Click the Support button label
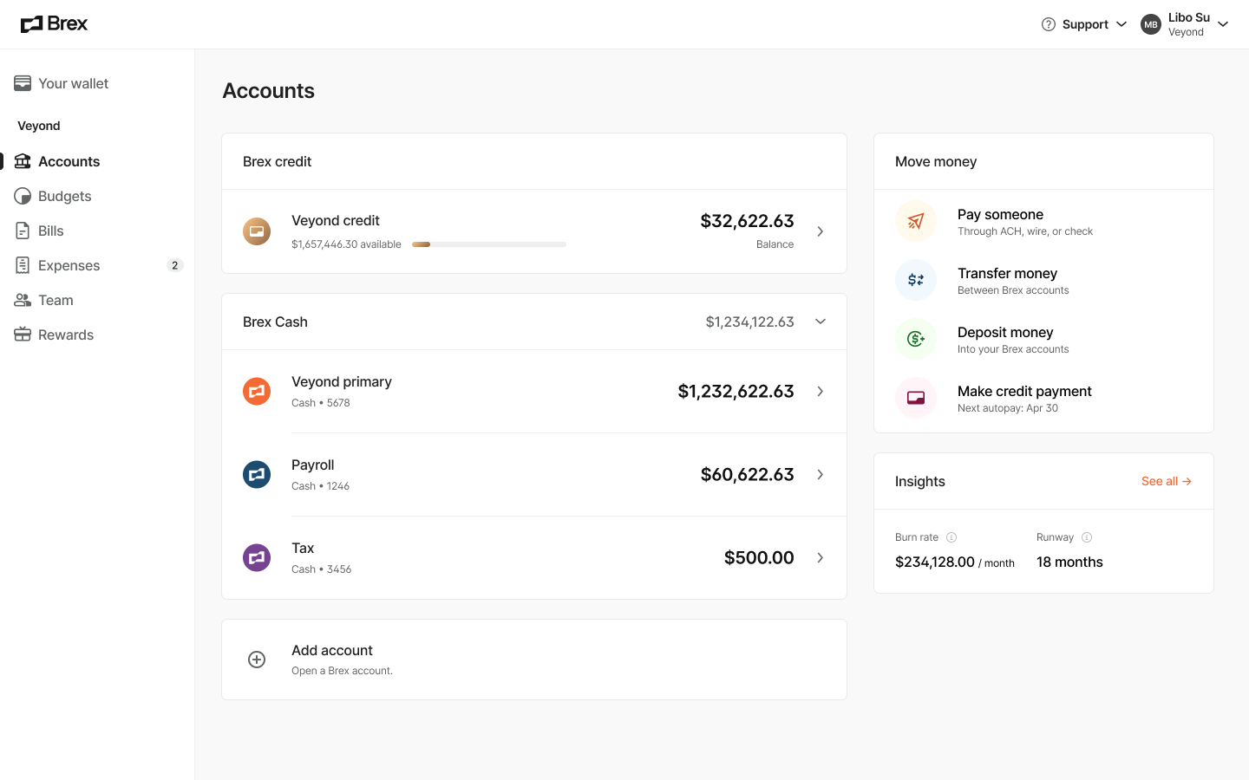Viewport: 1249px width, 780px height. tap(1085, 24)
